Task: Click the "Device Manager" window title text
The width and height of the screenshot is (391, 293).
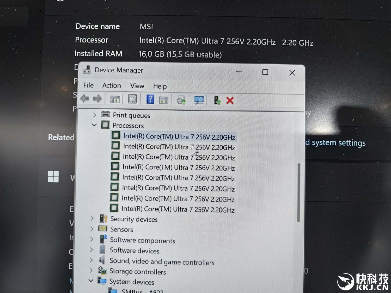Action: tap(119, 70)
